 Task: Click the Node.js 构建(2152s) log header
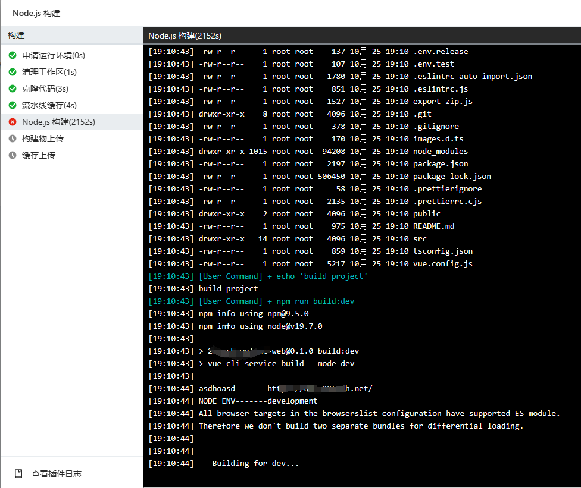coord(185,36)
